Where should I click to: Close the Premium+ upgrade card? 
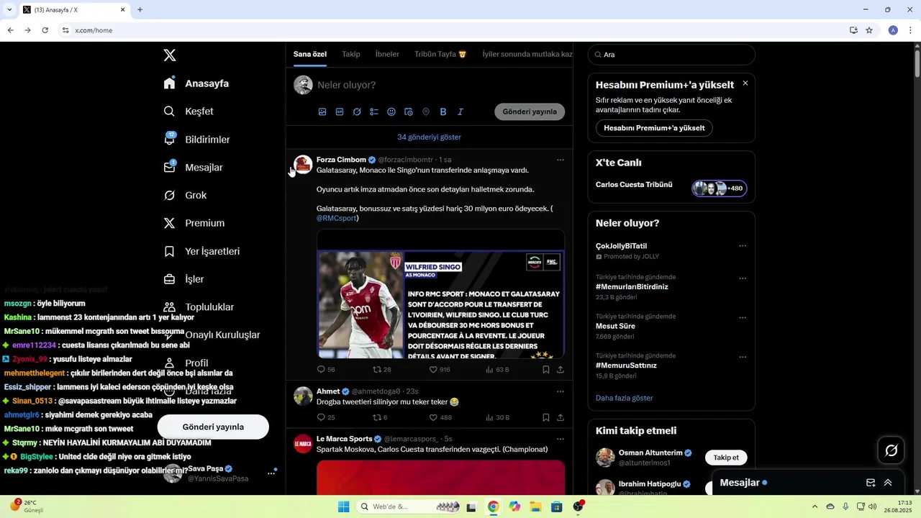[745, 83]
